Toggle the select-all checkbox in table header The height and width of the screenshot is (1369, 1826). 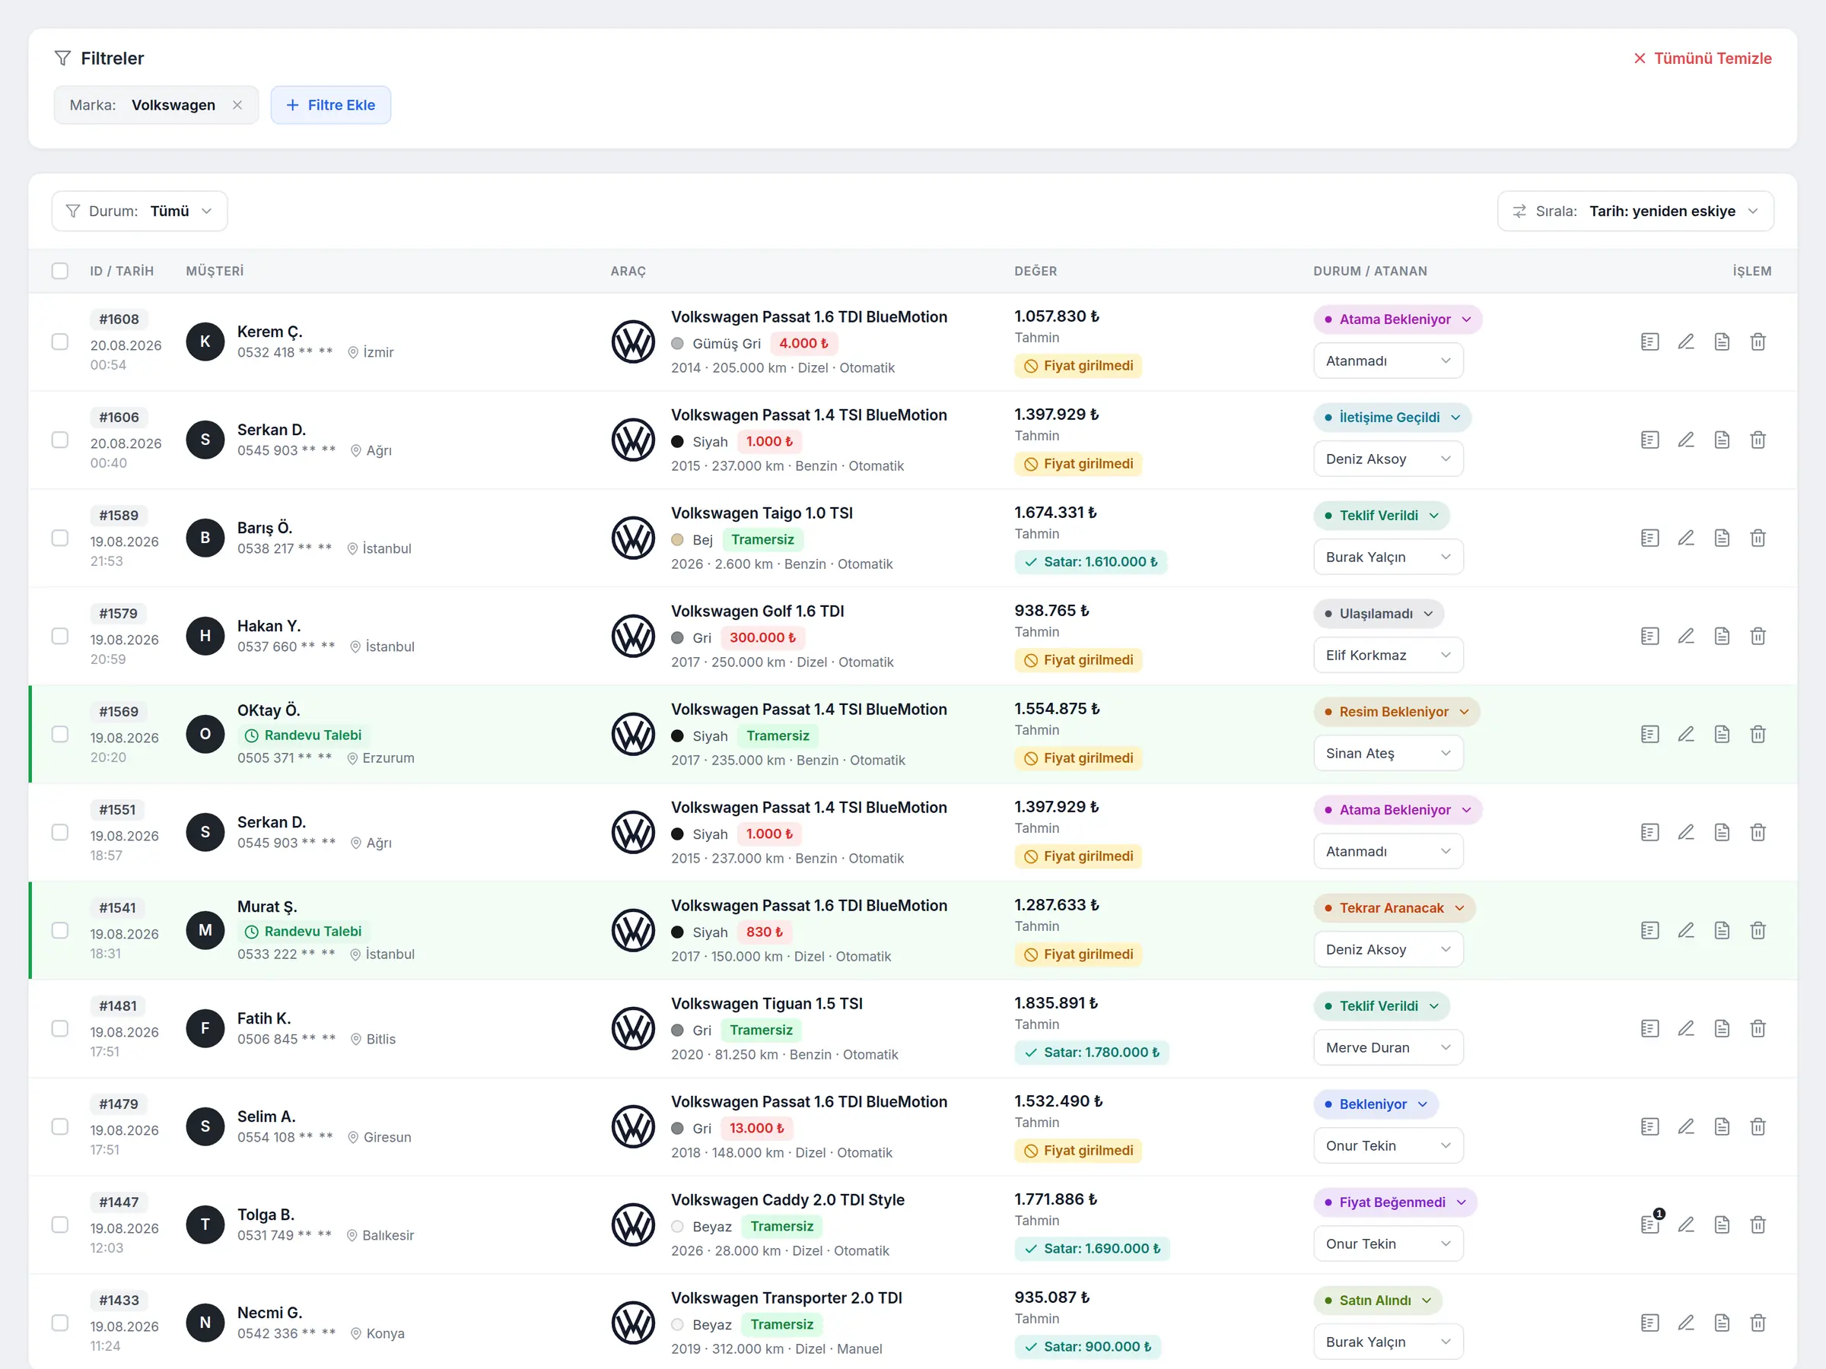pyautogui.click(x=60, y=272)
